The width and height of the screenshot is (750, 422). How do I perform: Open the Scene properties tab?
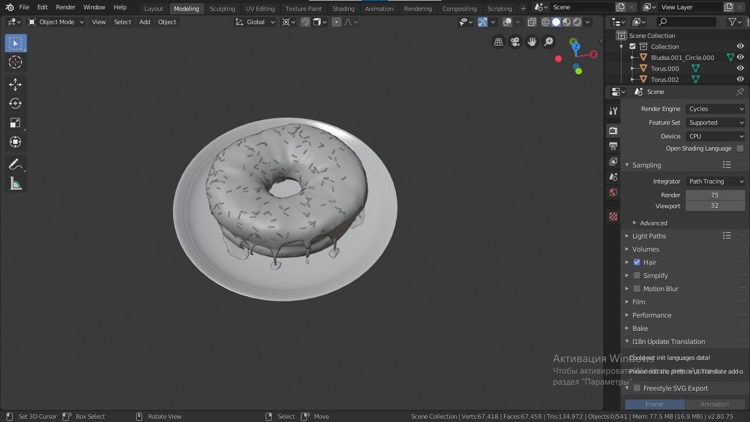click(x=613, y=177)
